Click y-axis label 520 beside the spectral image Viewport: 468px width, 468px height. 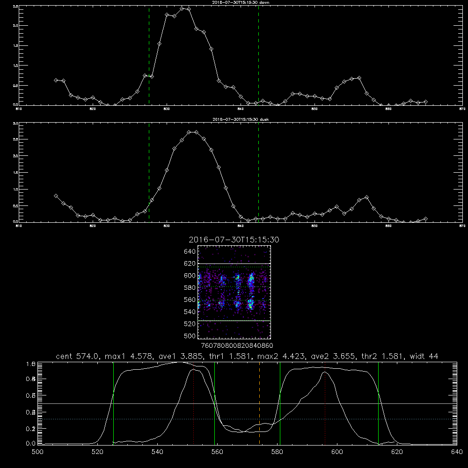tap(190, 324)
